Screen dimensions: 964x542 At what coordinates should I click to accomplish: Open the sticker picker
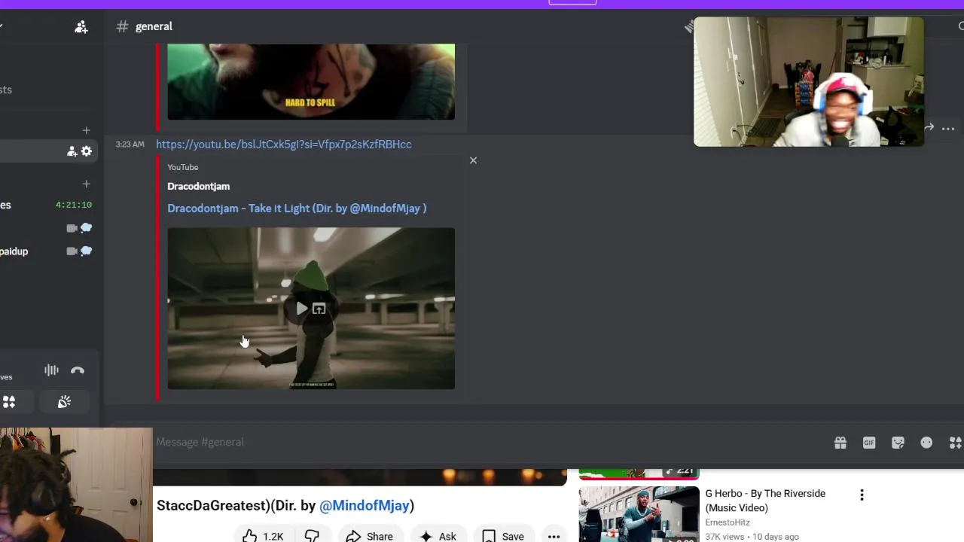898,443
